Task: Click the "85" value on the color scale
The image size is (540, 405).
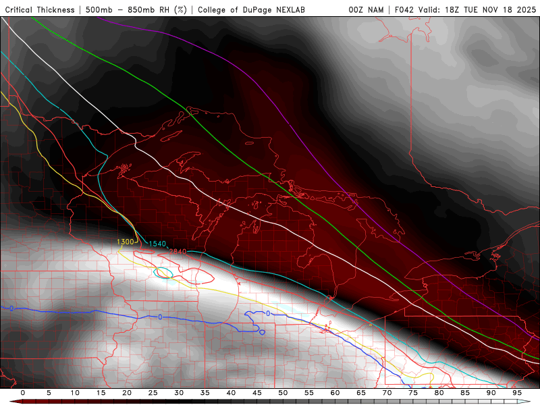Action: coord(465,393)
